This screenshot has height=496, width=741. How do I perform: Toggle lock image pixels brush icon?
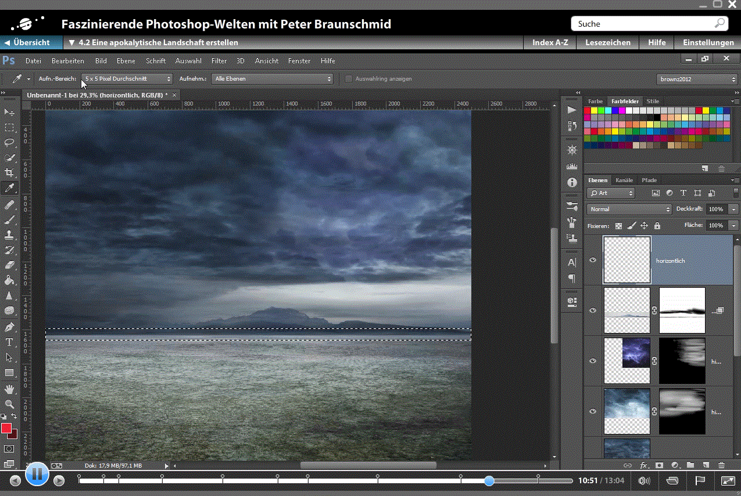tap(631, 225)
